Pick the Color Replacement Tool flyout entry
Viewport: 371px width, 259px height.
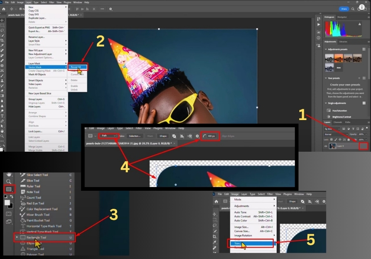45,209
